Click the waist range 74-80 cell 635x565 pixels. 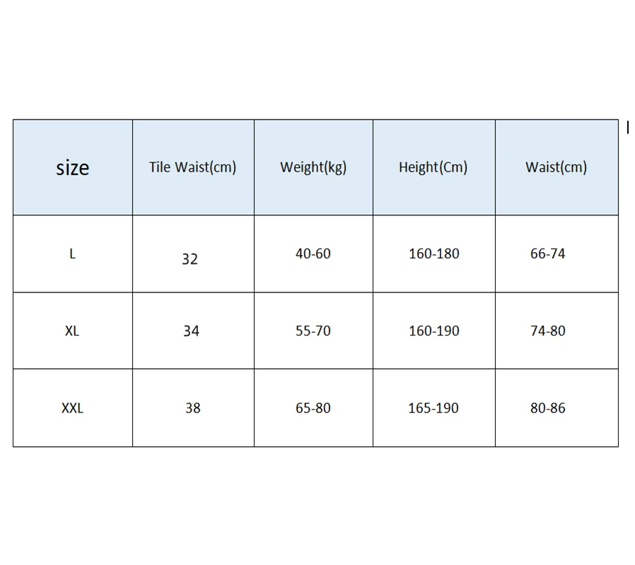point(548,331)
